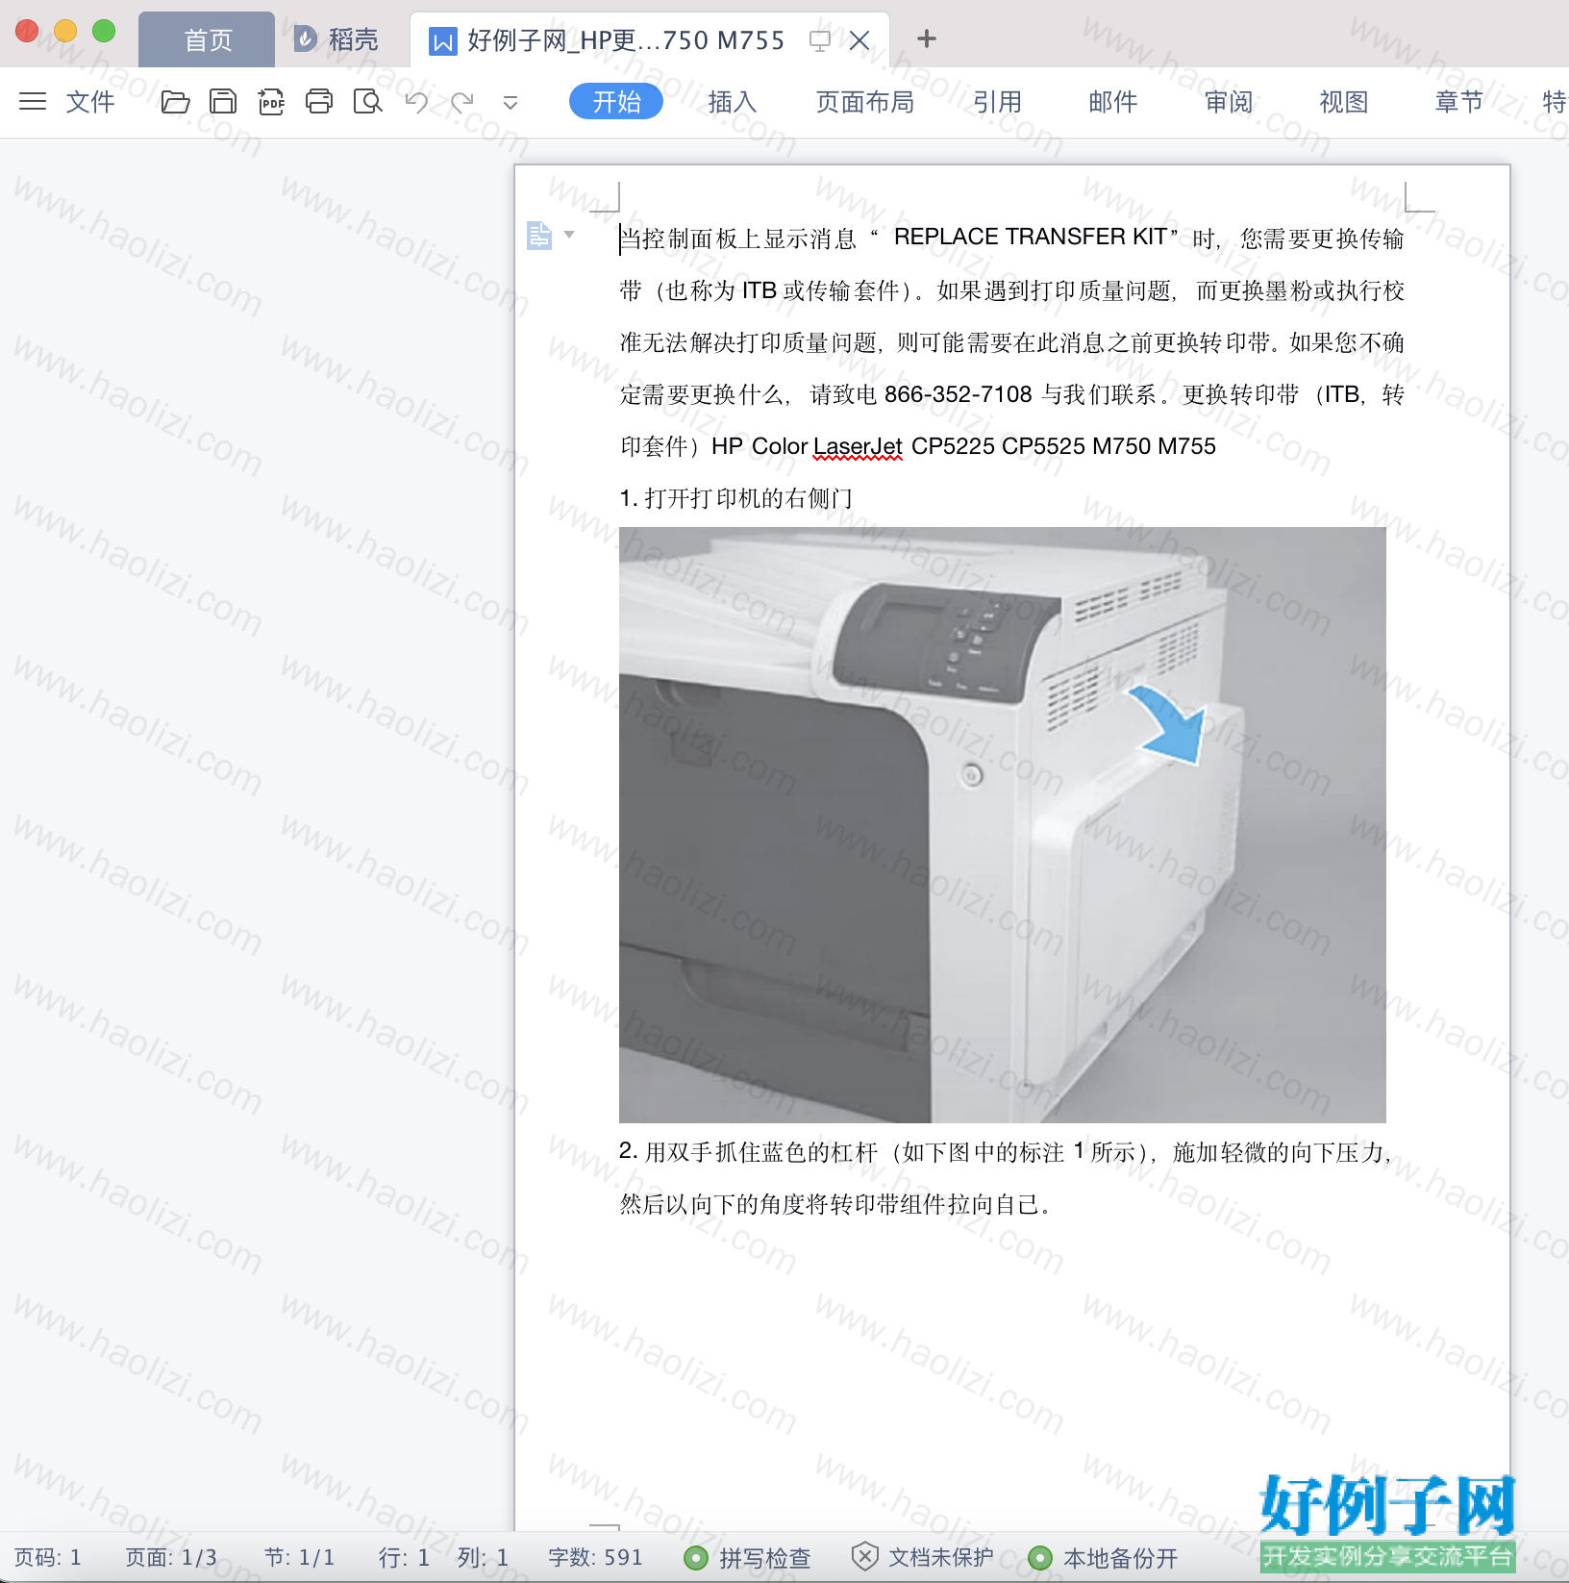Click 节: 1/1 status entry
Image resolution: width=1569 pixels, height=1583 pixels.
[299, 1558]
